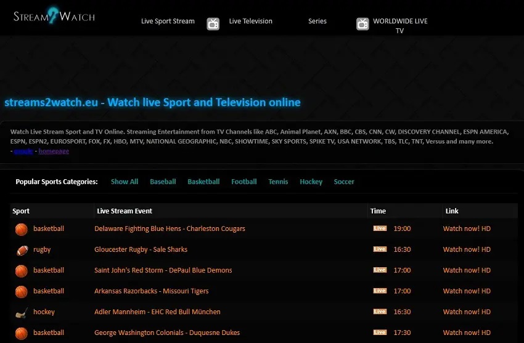Click hockey stick icon in Adler Mannheim row
Viewport: 524px width, 343px height.
tap(22, 313)
